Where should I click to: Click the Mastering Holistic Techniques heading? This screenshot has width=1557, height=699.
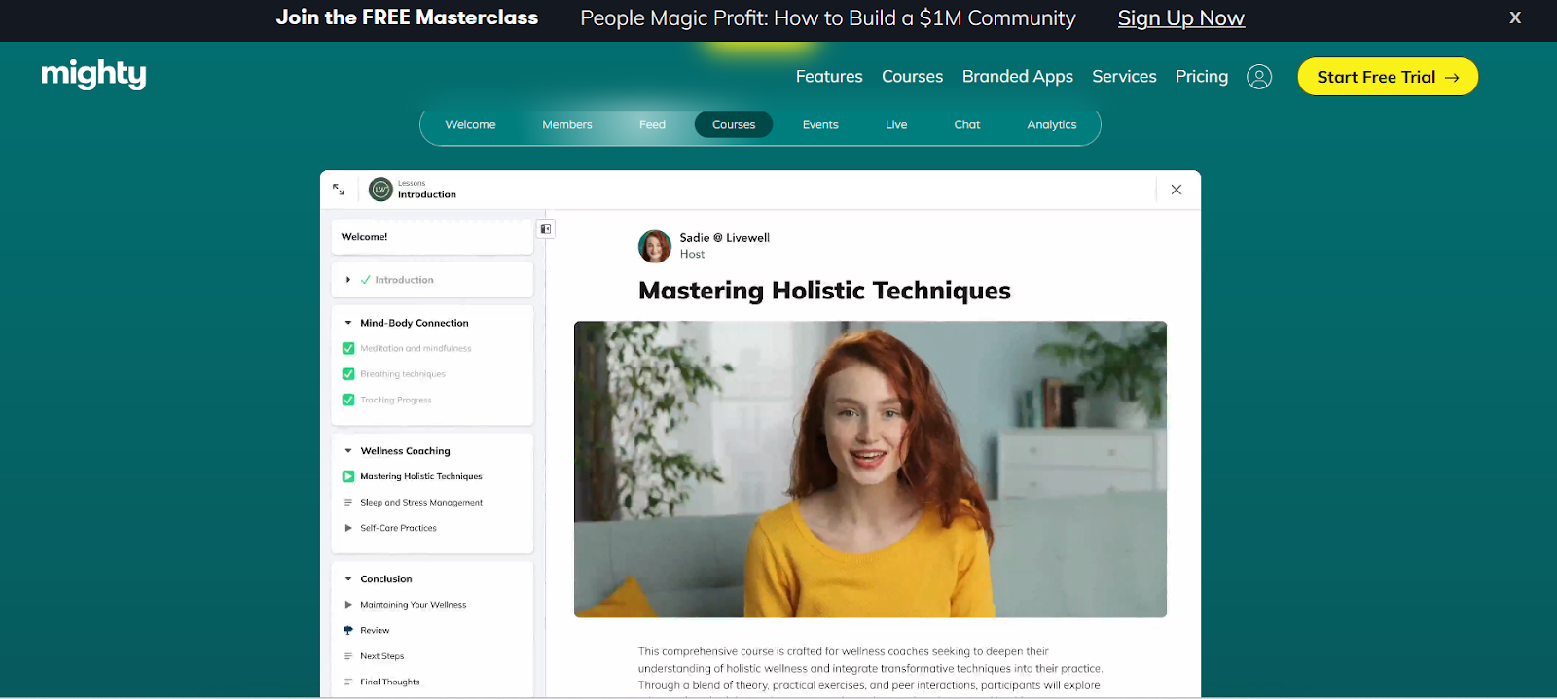824,291
